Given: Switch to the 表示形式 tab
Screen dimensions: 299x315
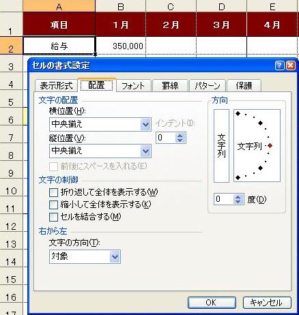Looking at the screenshot, I should point(56,86).
